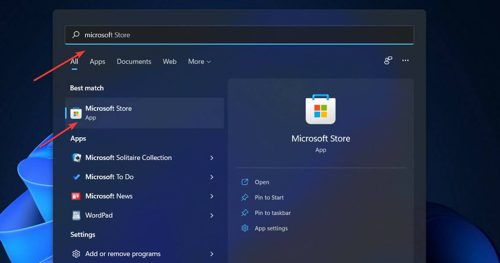Click the Microsoft To Do icon
This screenshot has width=500, height=263.
point(76,177)
